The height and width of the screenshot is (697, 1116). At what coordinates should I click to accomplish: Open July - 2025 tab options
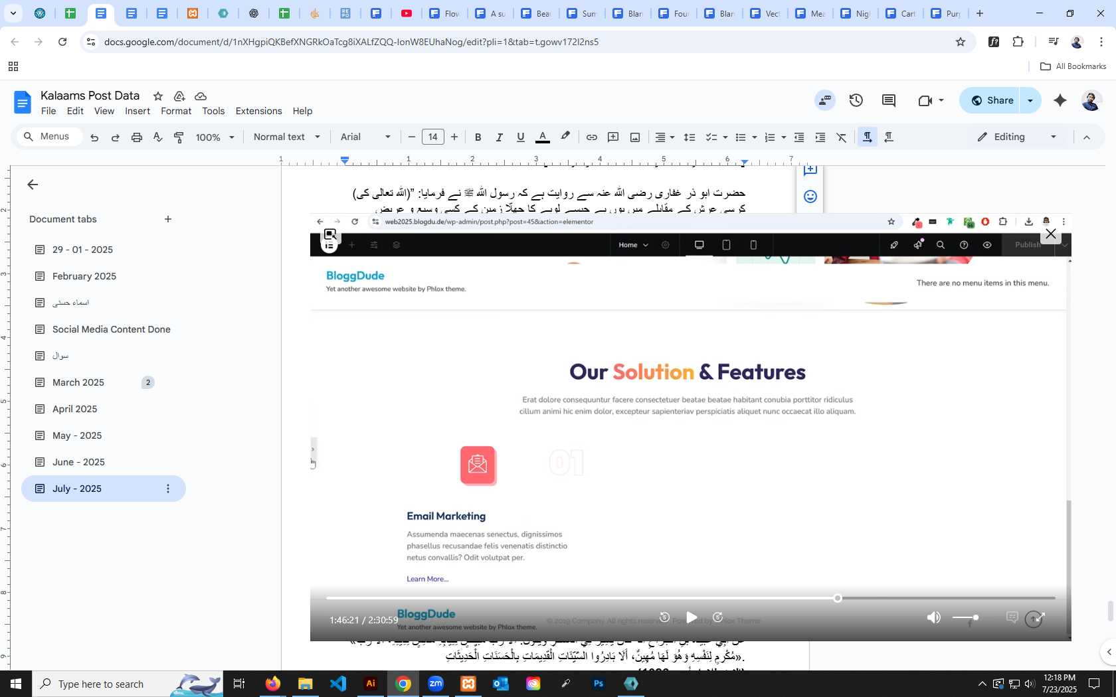coord(168,489)
